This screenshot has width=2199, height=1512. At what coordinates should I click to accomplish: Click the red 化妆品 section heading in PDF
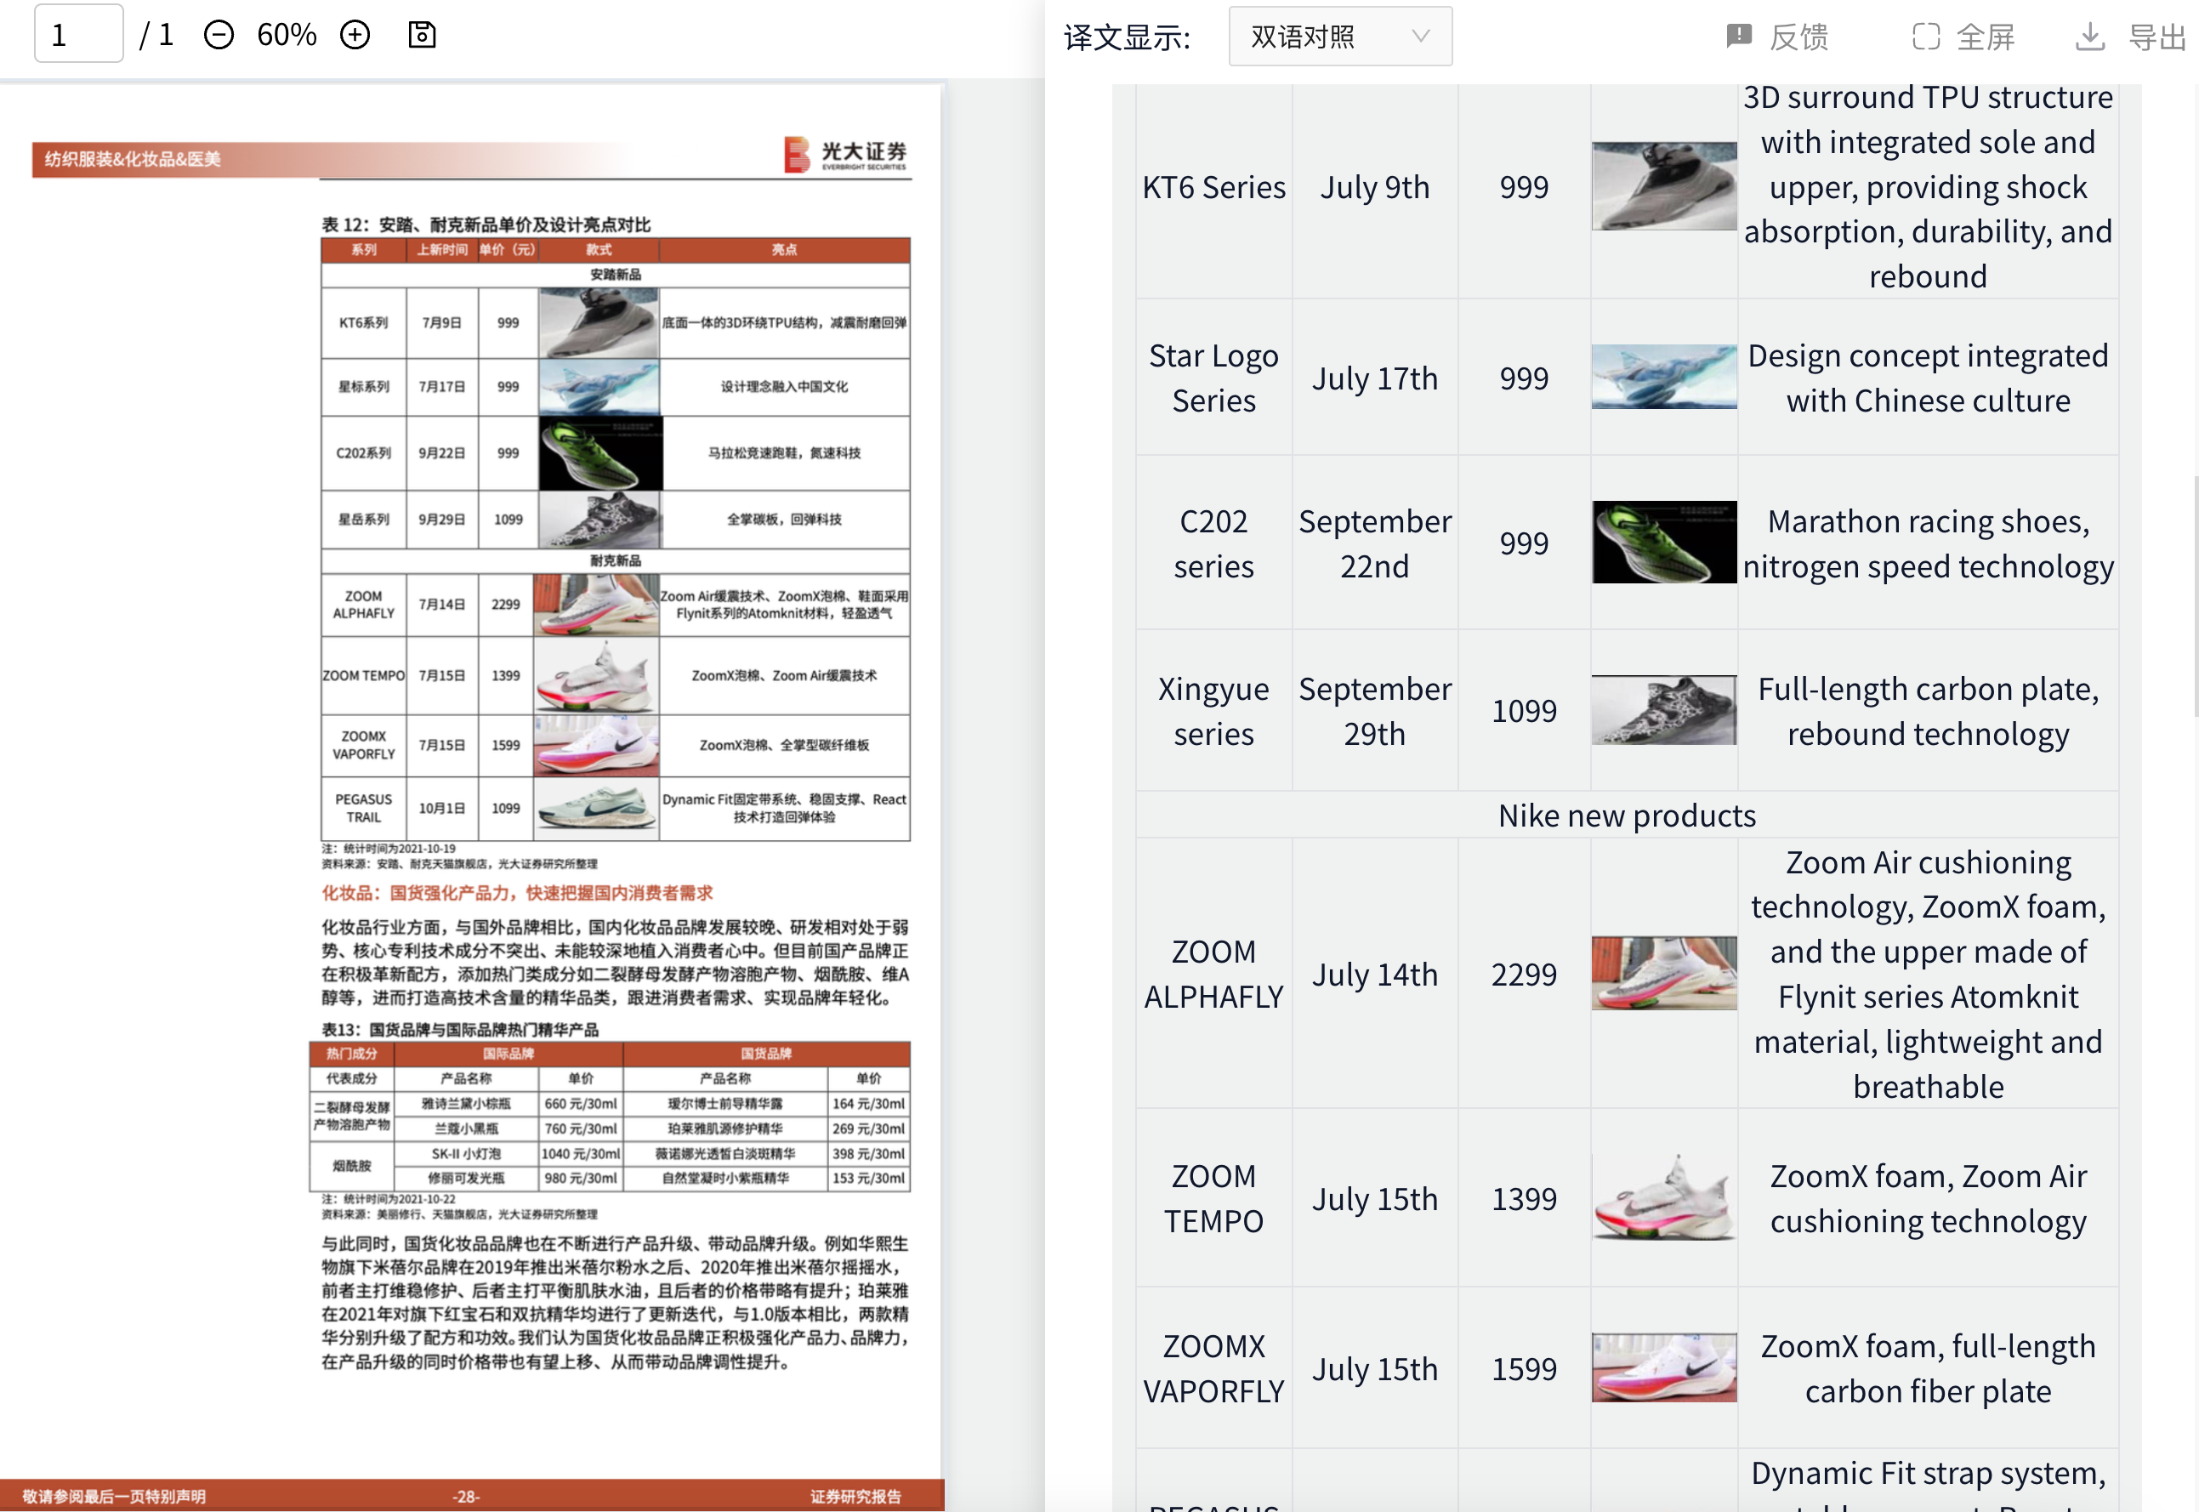click(x=517, y=892)
